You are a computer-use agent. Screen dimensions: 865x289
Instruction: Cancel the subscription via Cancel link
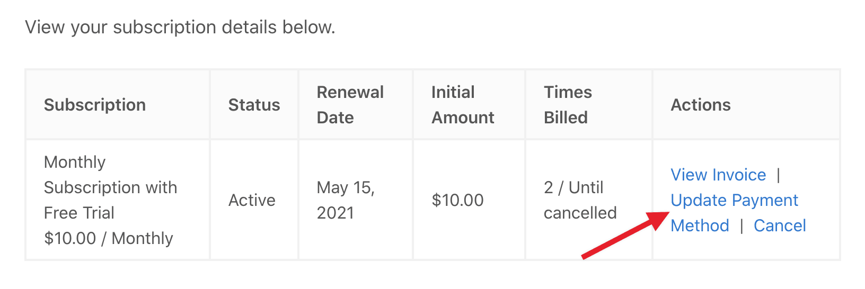[x=780, y=226]
